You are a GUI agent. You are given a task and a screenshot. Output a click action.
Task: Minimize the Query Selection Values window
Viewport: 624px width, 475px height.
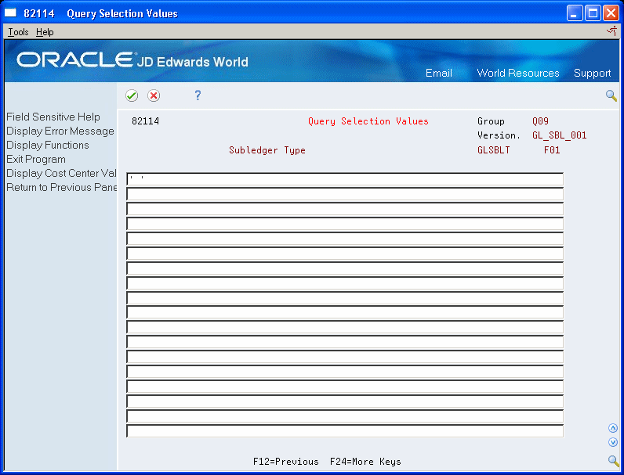coord(575,13)
